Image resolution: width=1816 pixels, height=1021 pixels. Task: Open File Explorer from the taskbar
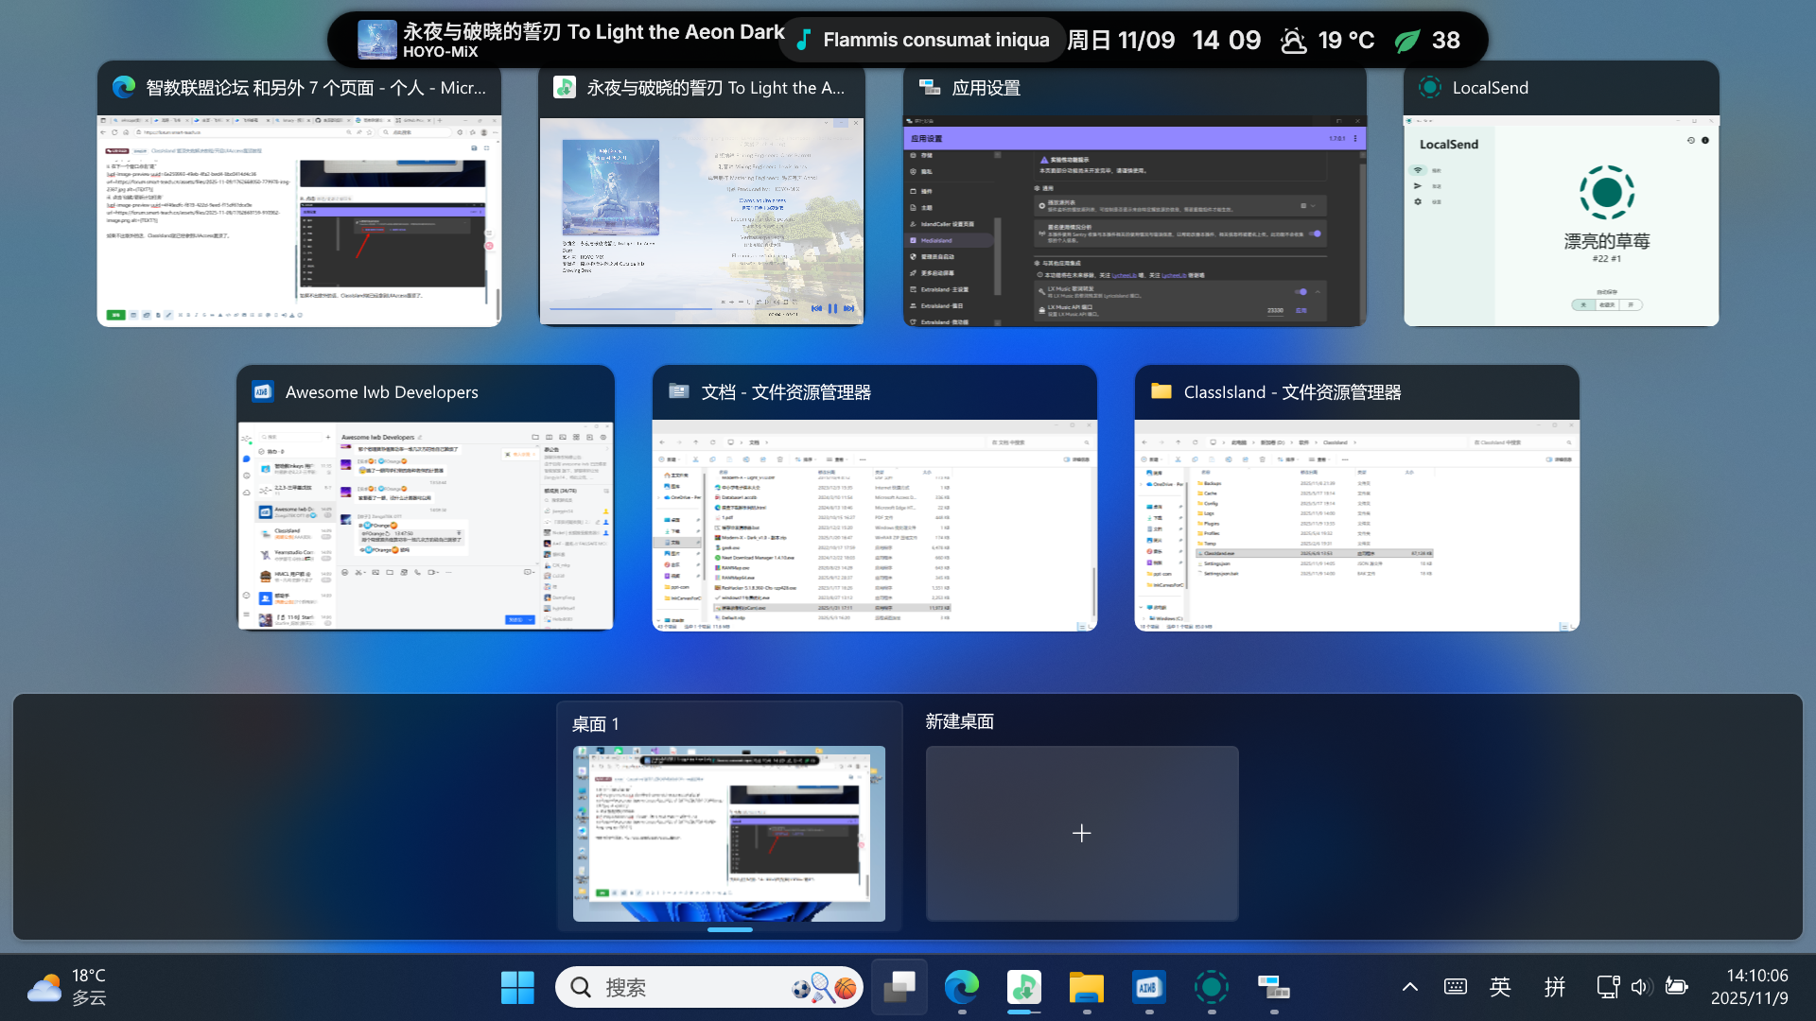(1086, 988)
